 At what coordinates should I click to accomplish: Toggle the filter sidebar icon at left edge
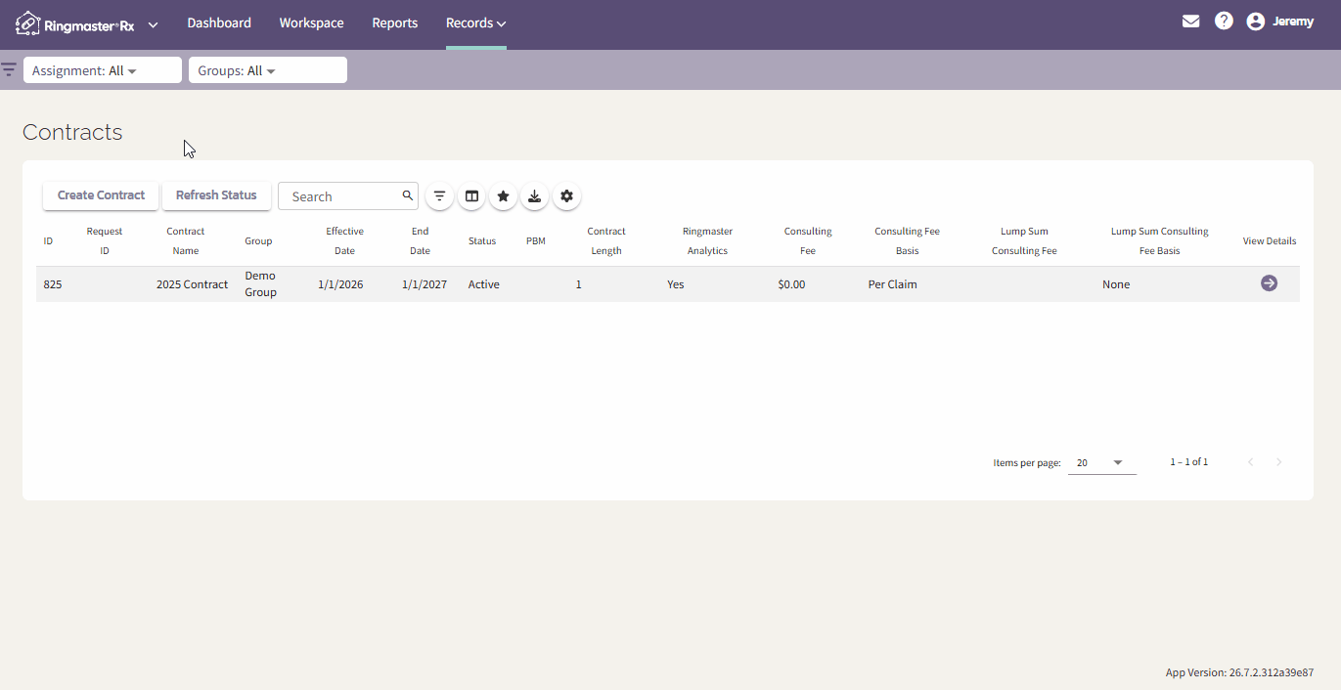(x=9, y=69)
